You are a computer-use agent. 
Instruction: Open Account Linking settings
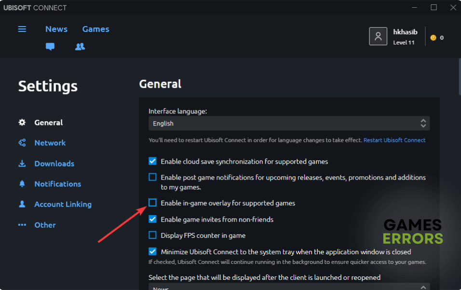coord(63,205)
